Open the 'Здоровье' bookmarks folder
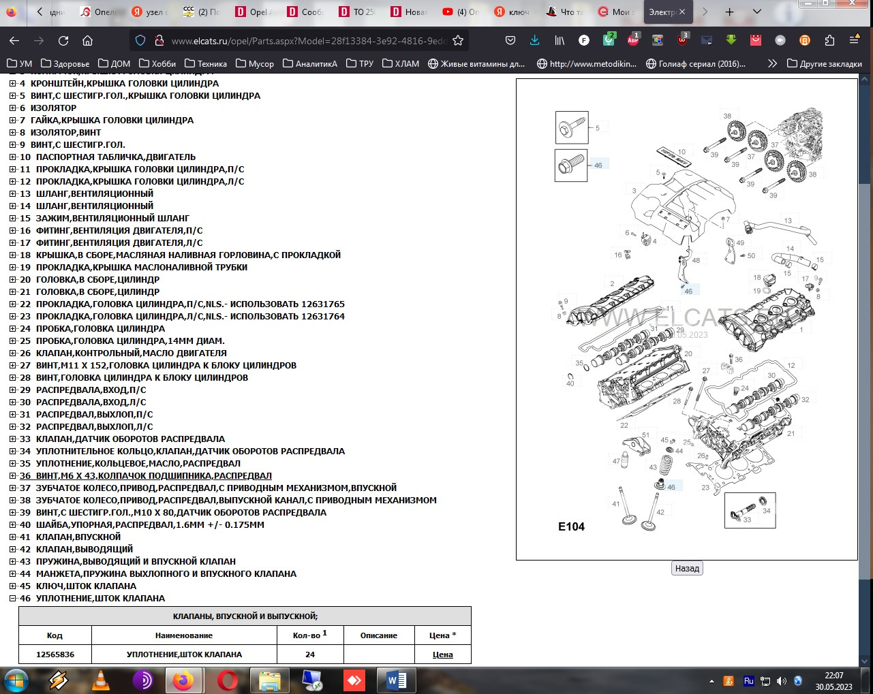The image size is (873, 694). click(x=65, y=63)
